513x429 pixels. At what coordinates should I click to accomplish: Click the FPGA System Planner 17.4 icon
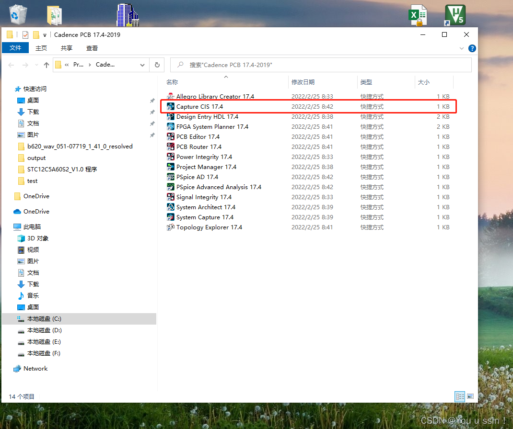point(171,127)
